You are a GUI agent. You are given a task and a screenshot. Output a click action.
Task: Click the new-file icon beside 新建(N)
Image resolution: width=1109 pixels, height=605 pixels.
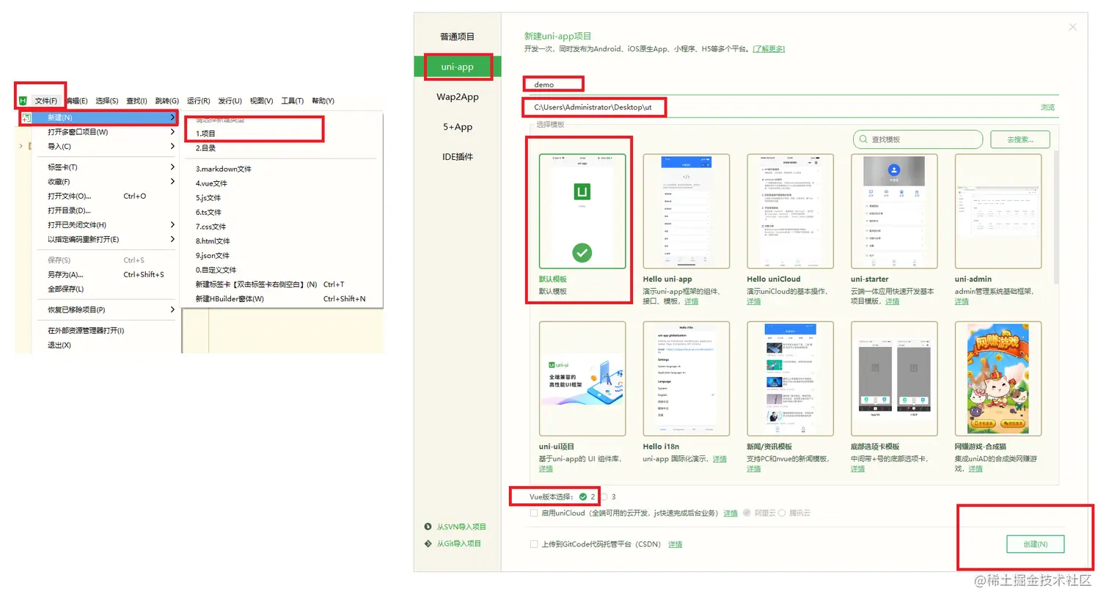click(x=26, y=117)
